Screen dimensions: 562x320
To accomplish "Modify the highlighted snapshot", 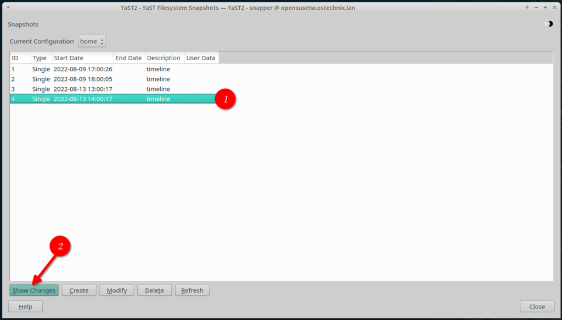I will point(116,290).
